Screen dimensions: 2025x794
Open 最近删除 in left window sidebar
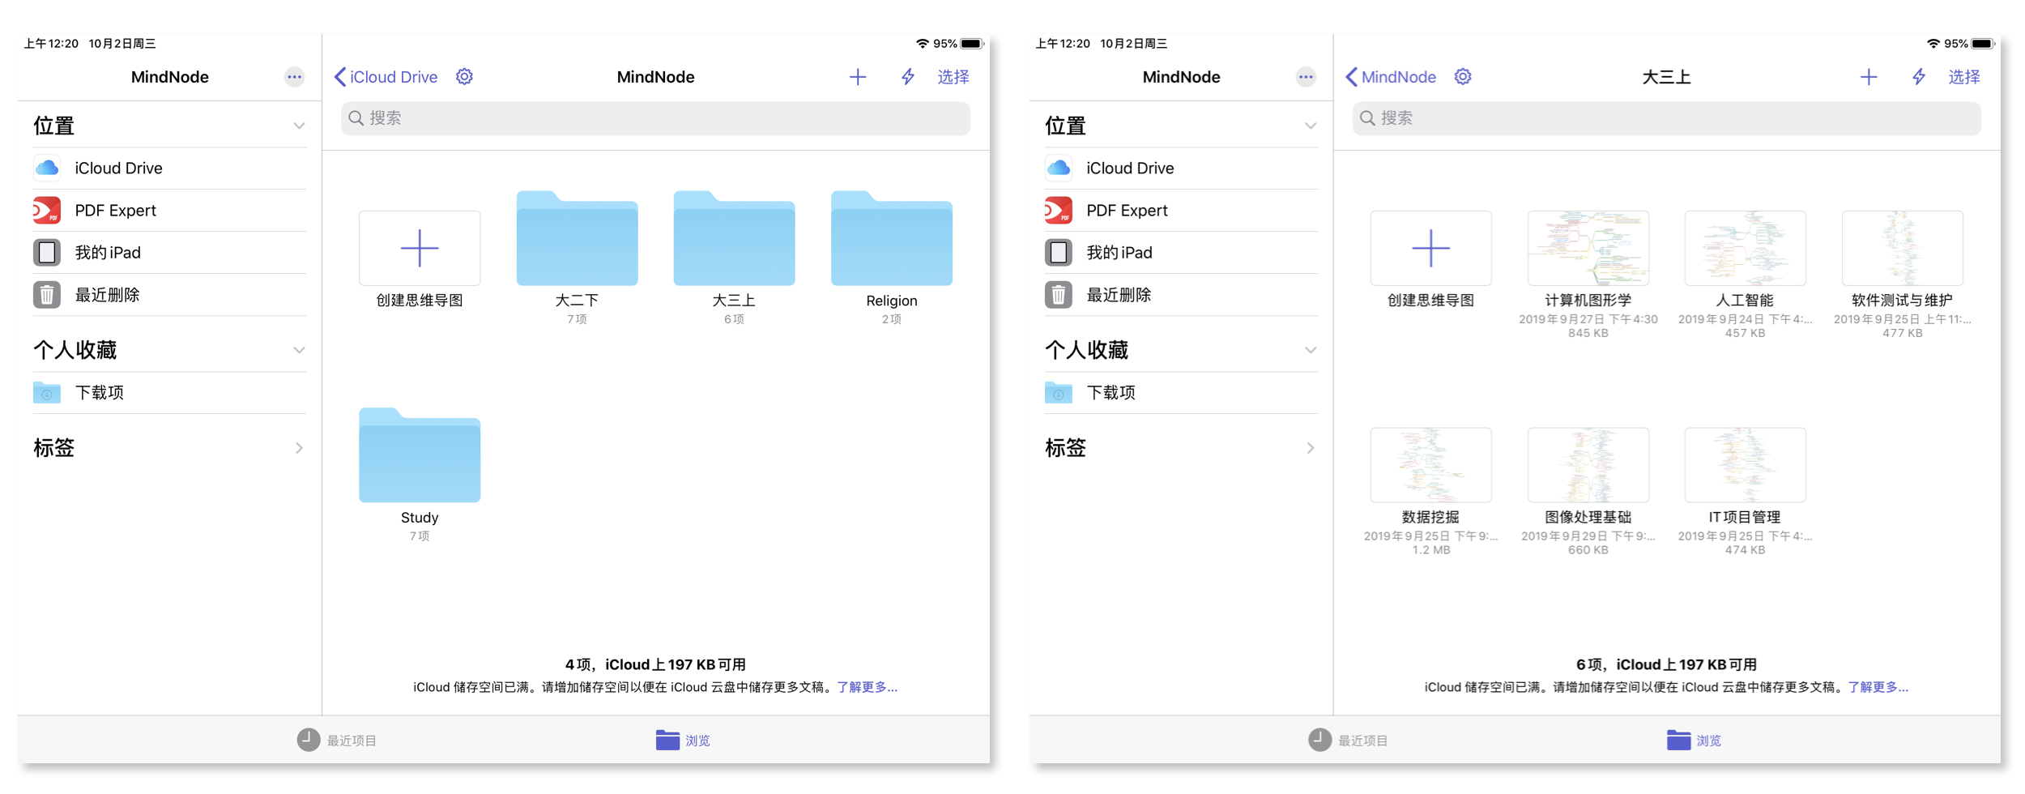click(169, 295)
